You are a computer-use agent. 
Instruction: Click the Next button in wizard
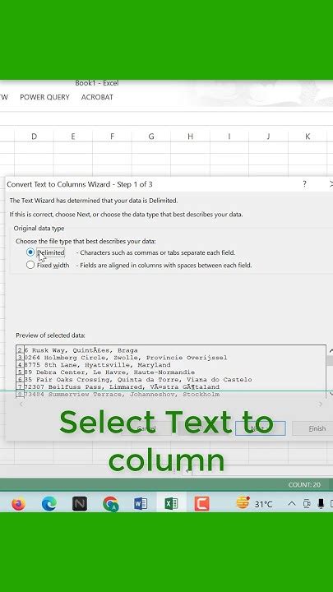point(260,428)
